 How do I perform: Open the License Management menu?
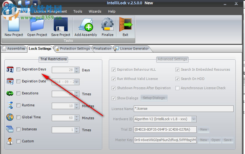click(x=51, y=11)
